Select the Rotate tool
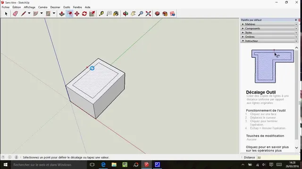Screen dimensions: 302x169 [x=84, y=14]
